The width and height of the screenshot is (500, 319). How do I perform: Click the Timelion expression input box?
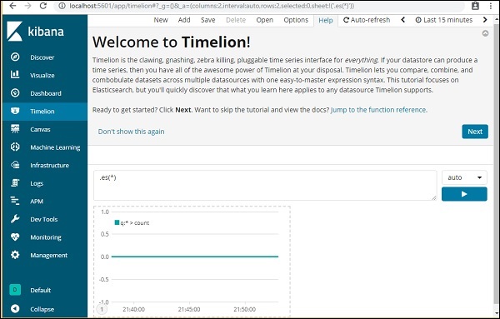(265, 186)
